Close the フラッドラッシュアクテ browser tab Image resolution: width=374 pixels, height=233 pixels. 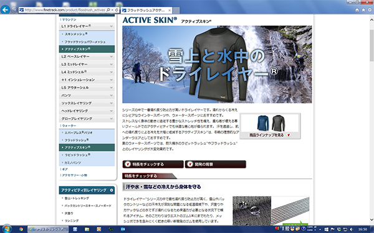tap(170, 10)
